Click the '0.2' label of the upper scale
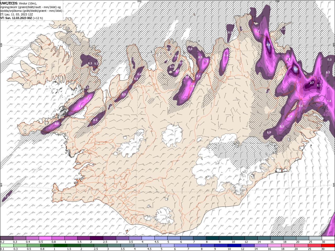 [x=2, y=242]
